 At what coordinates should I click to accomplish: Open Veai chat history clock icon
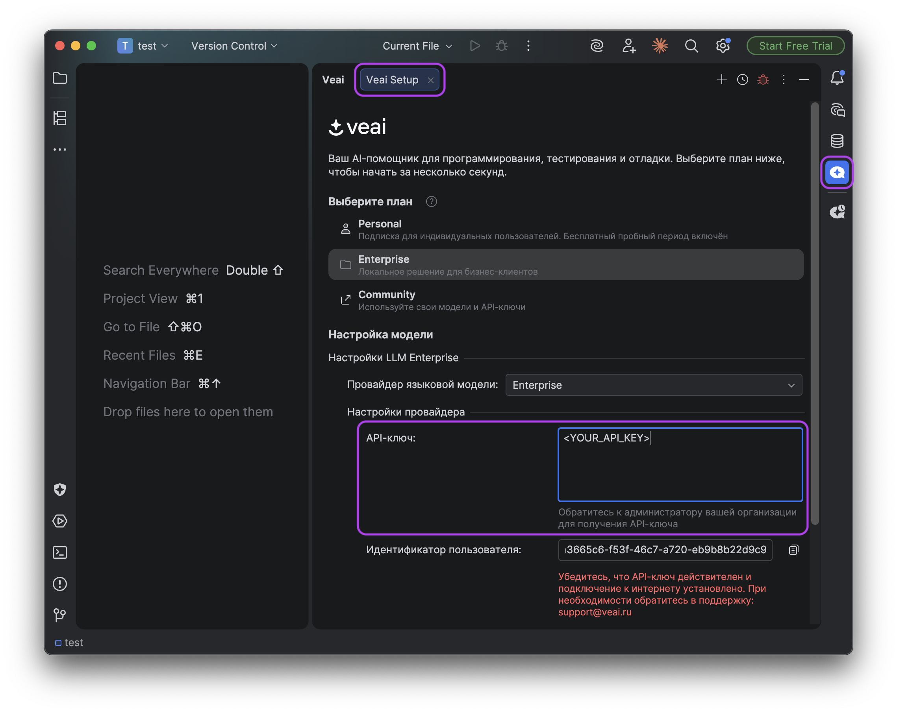(x=743, y=79)
